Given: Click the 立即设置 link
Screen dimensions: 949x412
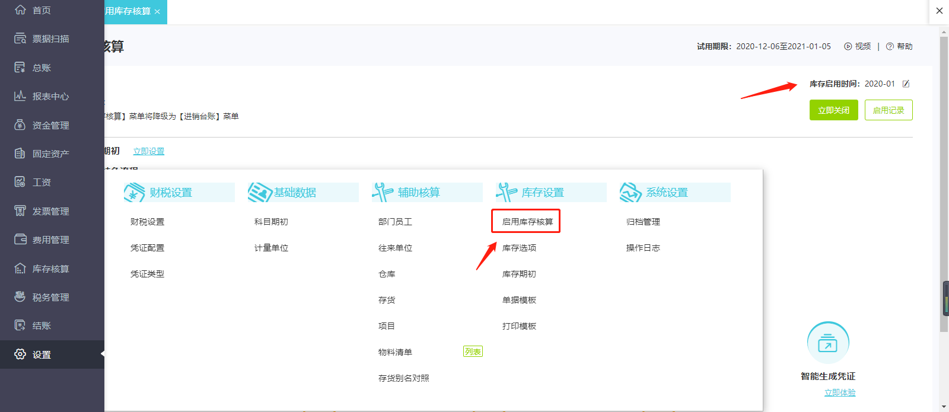Looking at the screenshot, I should [x=149, y=152].
